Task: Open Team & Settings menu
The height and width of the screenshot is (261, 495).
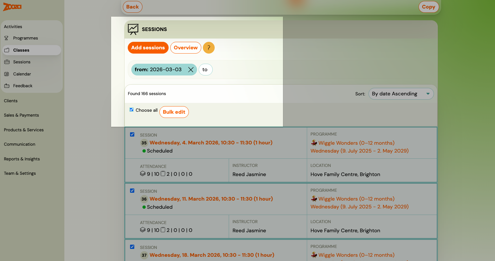Action: (20, 173)
